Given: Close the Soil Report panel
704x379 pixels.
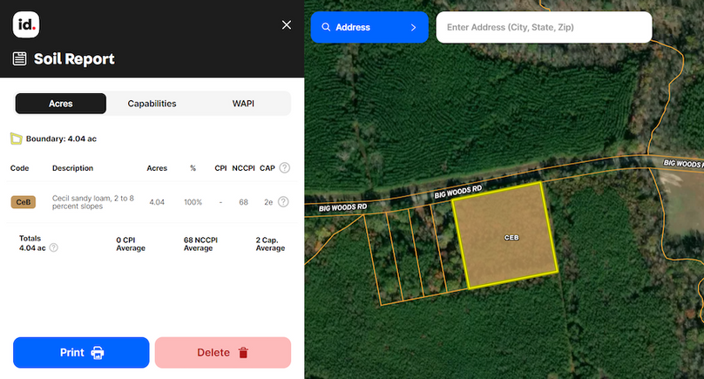Looking at the screenshot, I should 287,25.
